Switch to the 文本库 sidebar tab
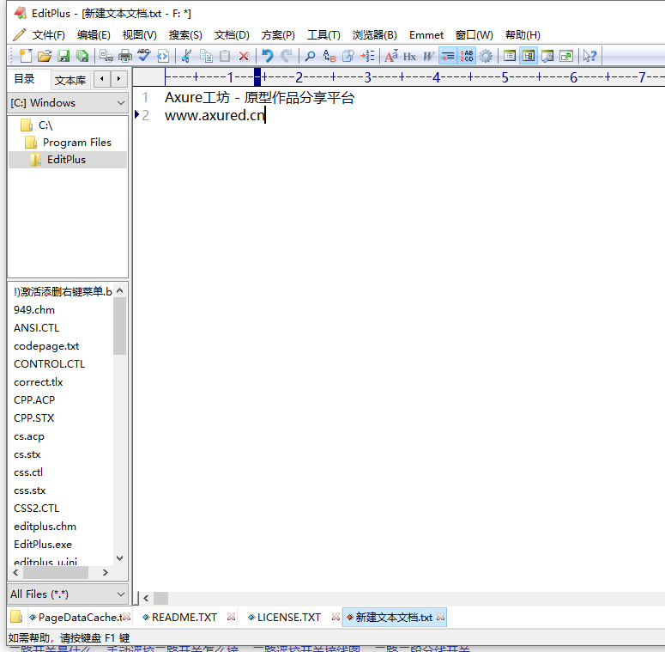Screen dimensions: 665x652 click(70, 80)
